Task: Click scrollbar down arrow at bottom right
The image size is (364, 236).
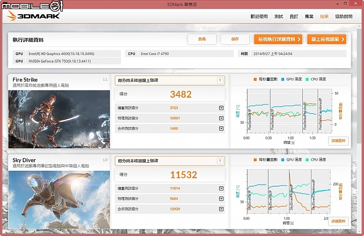Action: [x=359, y=231]
